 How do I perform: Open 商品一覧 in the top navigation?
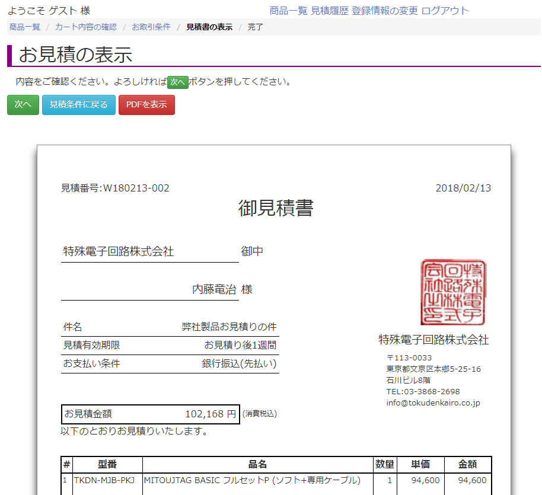[x=288, y=11]
